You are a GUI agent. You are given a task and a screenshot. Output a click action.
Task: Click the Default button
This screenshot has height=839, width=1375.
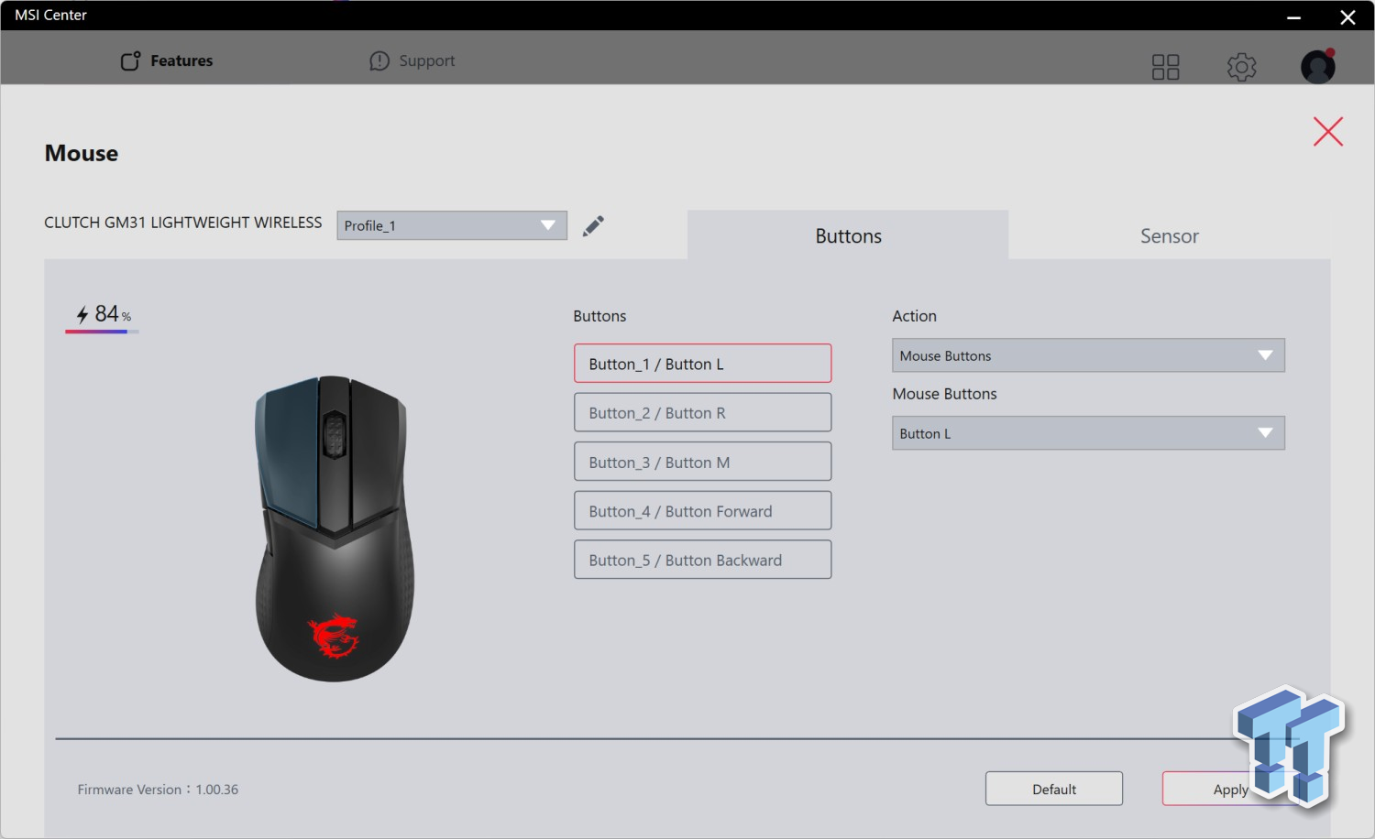[x=1053, y=789]
